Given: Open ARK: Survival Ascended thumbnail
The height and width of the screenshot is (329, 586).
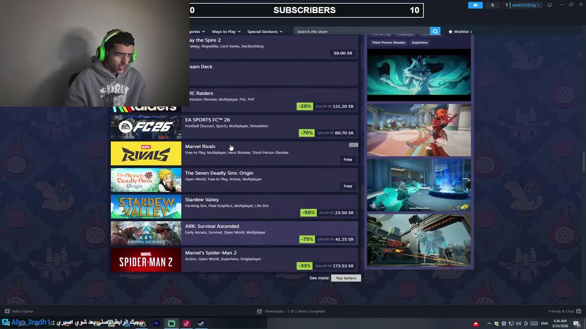Looking at the screenshot, I should 146,233.
